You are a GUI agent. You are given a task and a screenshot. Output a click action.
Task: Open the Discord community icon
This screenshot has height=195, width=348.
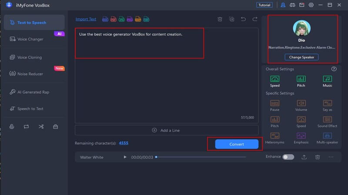(x=292, y=5)
